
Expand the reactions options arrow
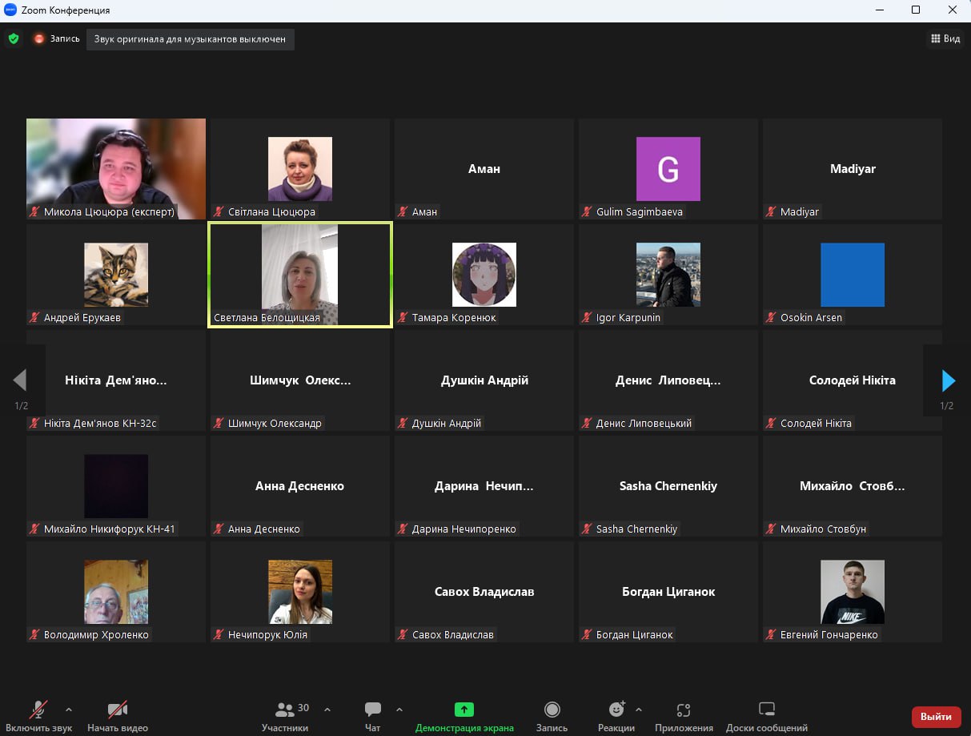click(x=638, y=710)
